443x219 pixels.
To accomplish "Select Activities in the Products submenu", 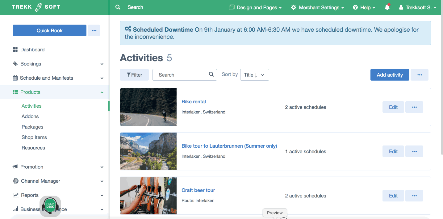I will 31,106.
